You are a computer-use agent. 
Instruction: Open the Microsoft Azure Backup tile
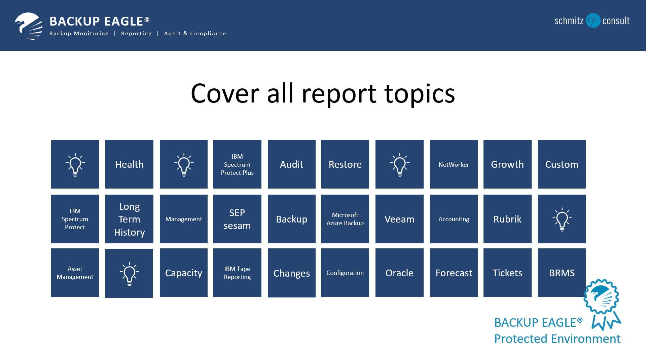pyautogui.click(x=345, y=219)
